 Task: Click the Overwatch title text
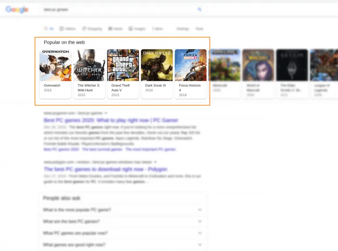52,85
